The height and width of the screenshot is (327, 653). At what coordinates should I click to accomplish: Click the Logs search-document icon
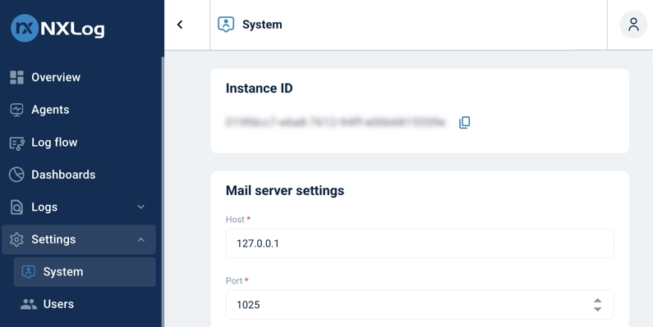coord(16,207)
